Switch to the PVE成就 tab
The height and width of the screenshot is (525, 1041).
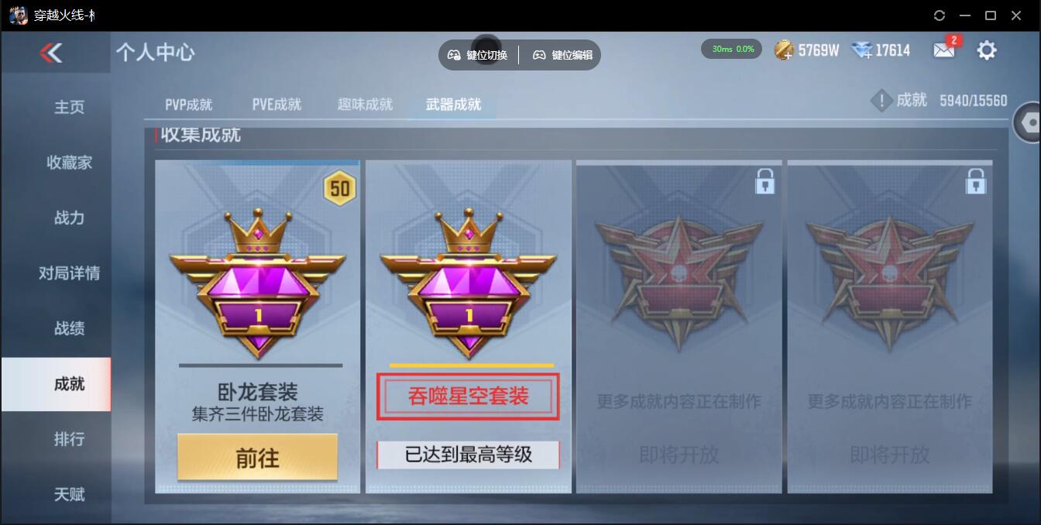click(x=277, y=105)
